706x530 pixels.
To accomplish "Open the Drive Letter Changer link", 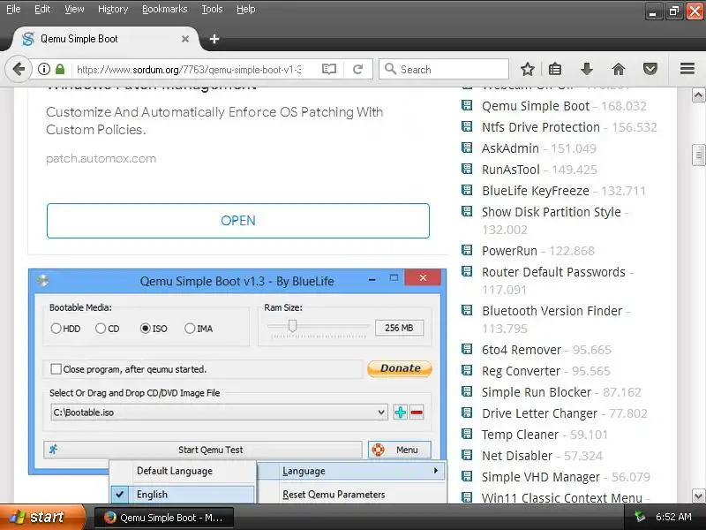I will pyautogui.click(x=539, y=413).
